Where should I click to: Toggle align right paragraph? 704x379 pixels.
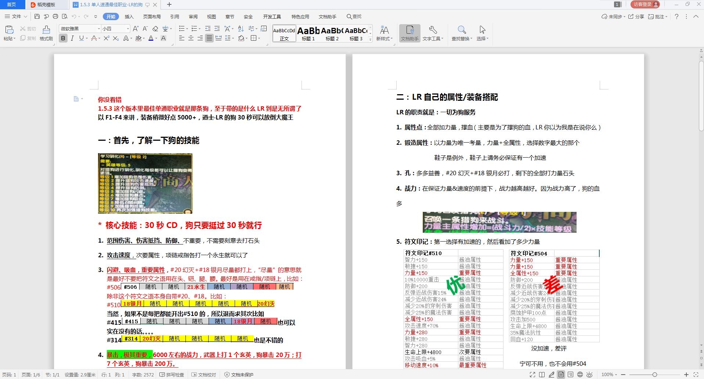[200, 38]
